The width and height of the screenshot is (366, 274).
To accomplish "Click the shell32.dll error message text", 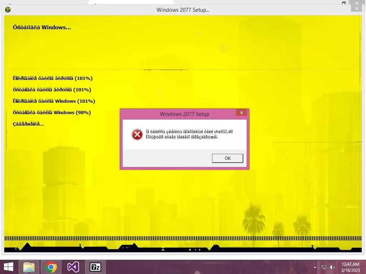I will 189,134.
